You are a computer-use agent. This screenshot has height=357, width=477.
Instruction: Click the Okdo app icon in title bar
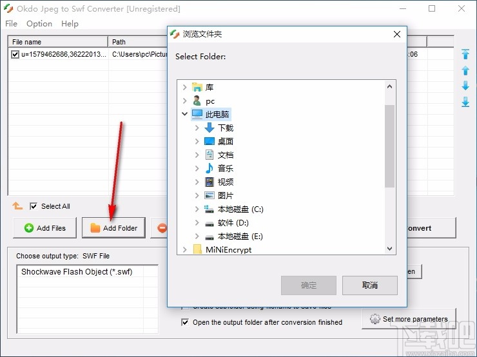tap(8, 8)
